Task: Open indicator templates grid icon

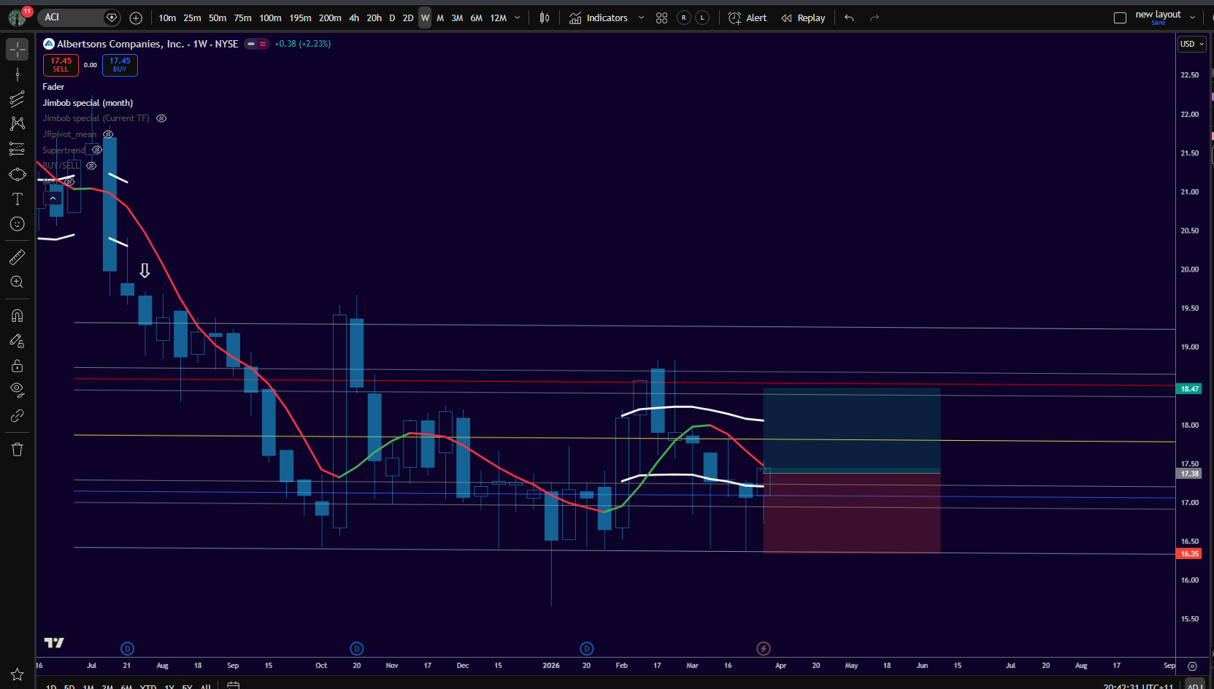Action: coord(661,18)
